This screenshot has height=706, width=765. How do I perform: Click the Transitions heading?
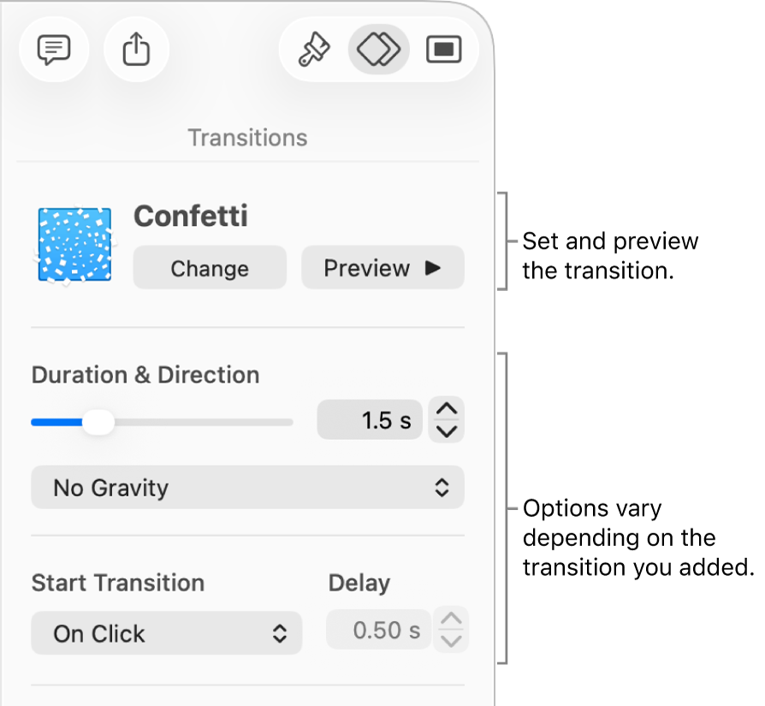[247, 137]
